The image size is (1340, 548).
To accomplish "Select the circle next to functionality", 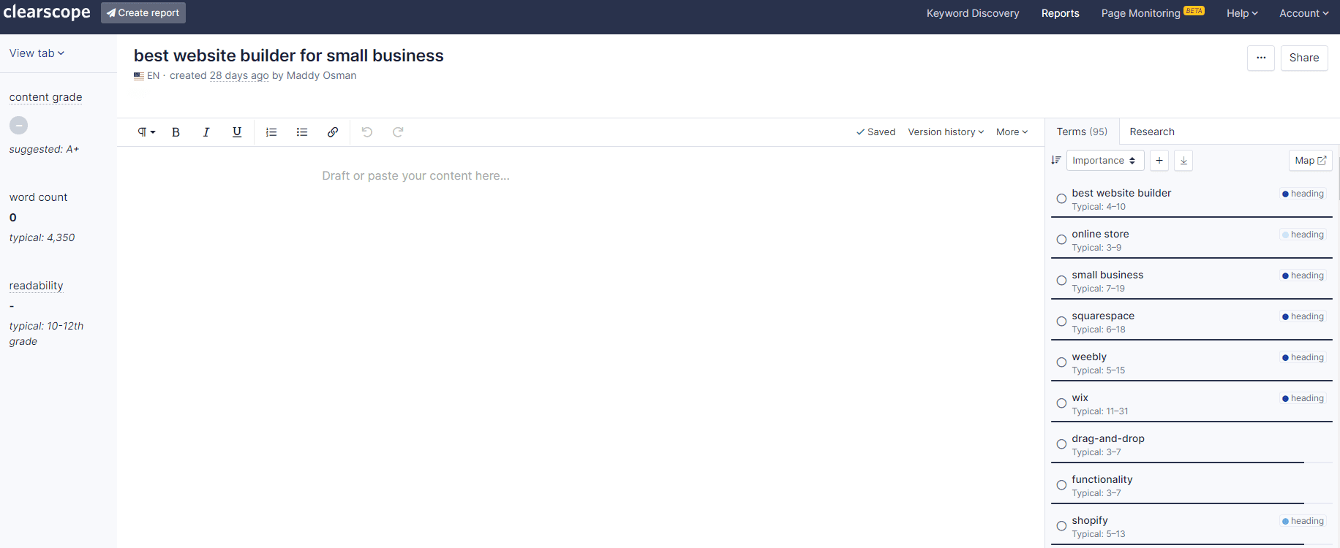I will tap(1061, 485).
